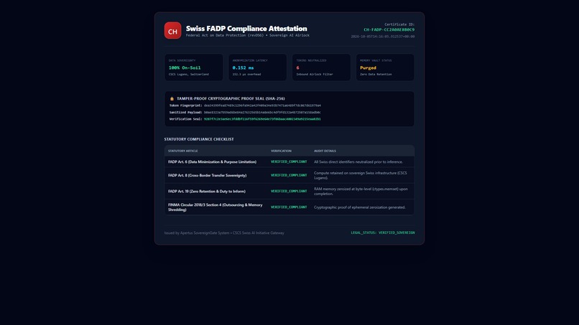The width and height of the screenshot is (579, 325).
Task: Click the 'Verification Seal:' label
Action: [x=186, y=119]
